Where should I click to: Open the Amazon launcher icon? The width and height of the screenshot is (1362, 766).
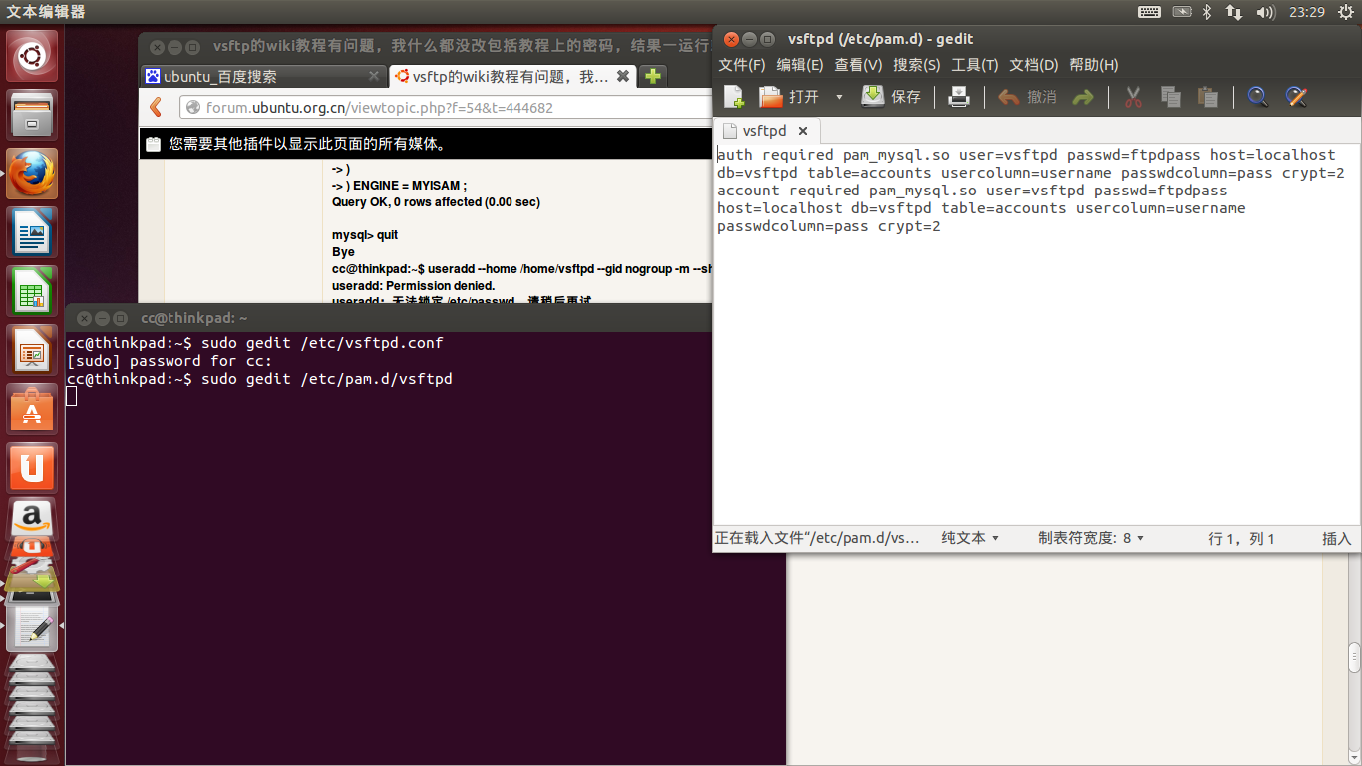point(33,519)
